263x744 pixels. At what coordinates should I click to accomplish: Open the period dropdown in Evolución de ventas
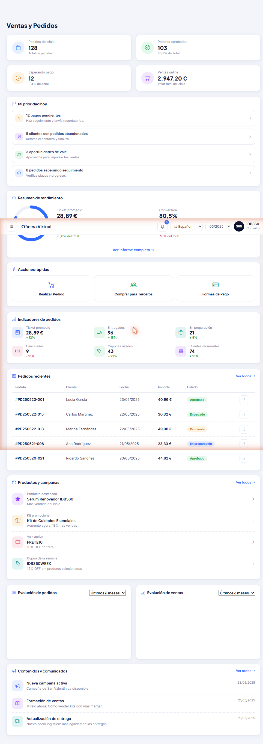[237, 593]
